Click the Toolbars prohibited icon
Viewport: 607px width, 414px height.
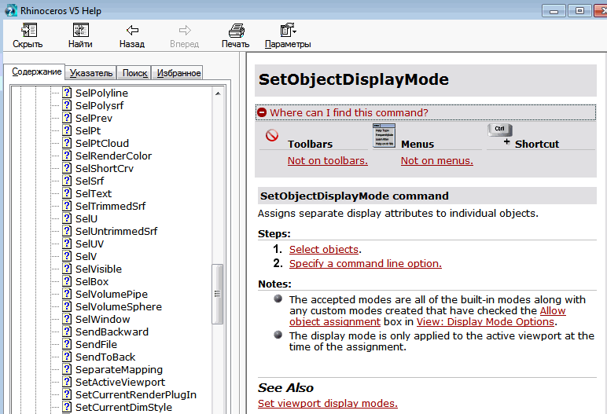pyautogui.click(x=272, y=136)
